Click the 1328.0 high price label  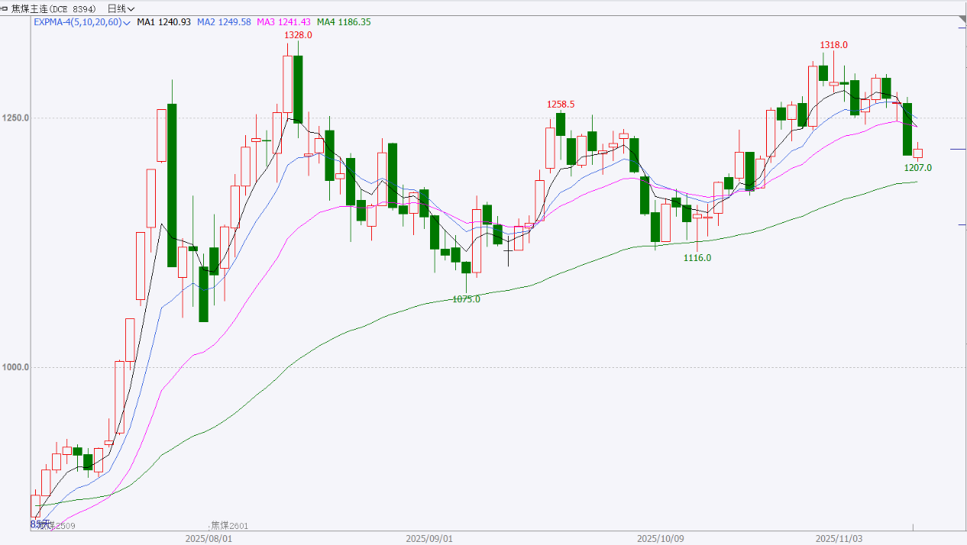(298, 35)
